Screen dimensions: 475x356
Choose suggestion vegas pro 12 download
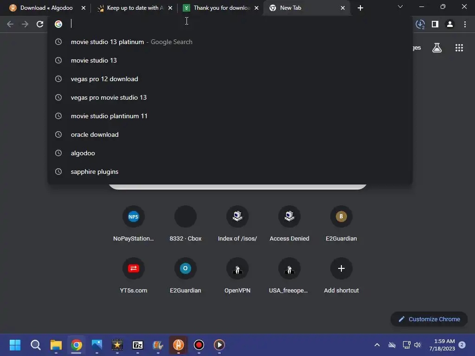pyautogui.click(x=230, y=79)
